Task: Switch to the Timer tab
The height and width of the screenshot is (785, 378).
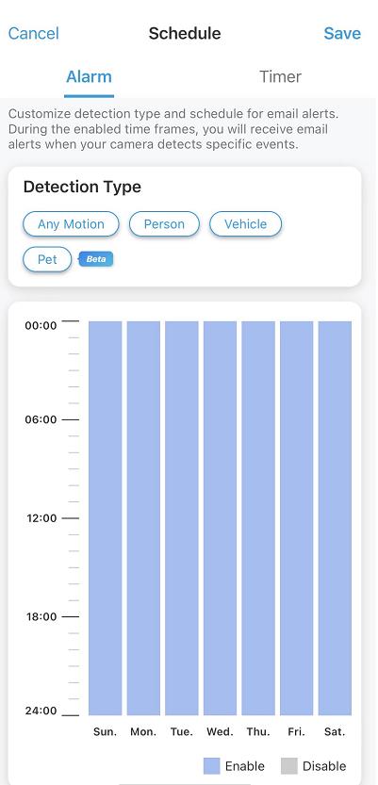Action: click(x=280, y=76)
